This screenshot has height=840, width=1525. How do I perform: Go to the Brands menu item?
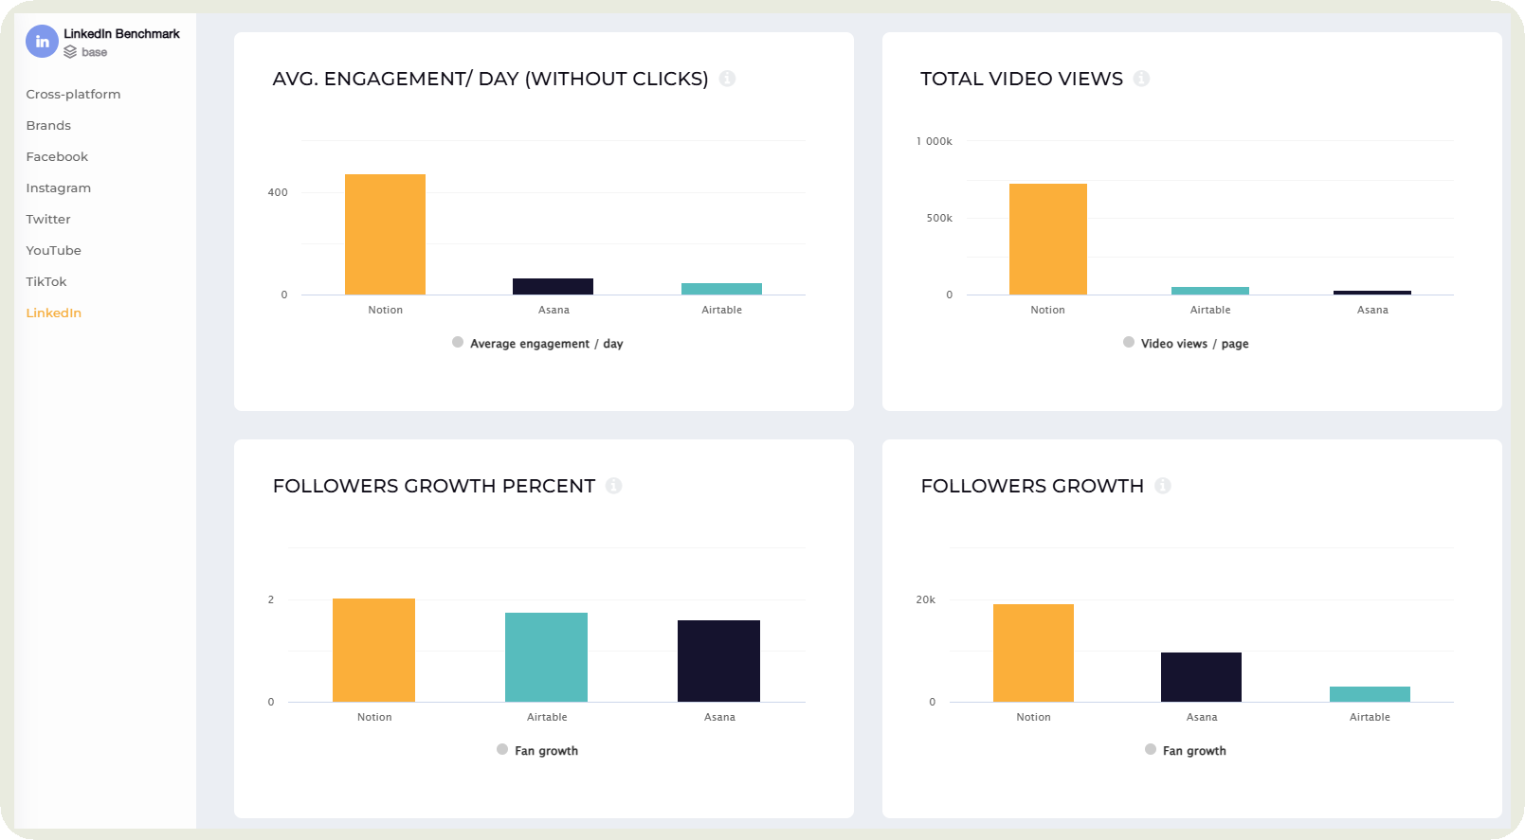coord(48,125)
